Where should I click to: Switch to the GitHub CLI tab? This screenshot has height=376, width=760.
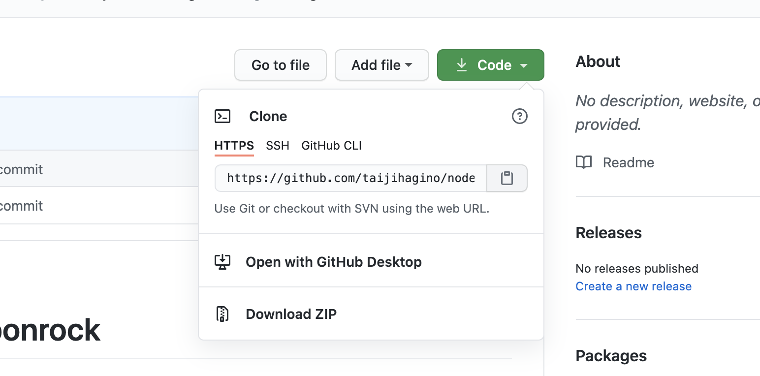point(332,146)
